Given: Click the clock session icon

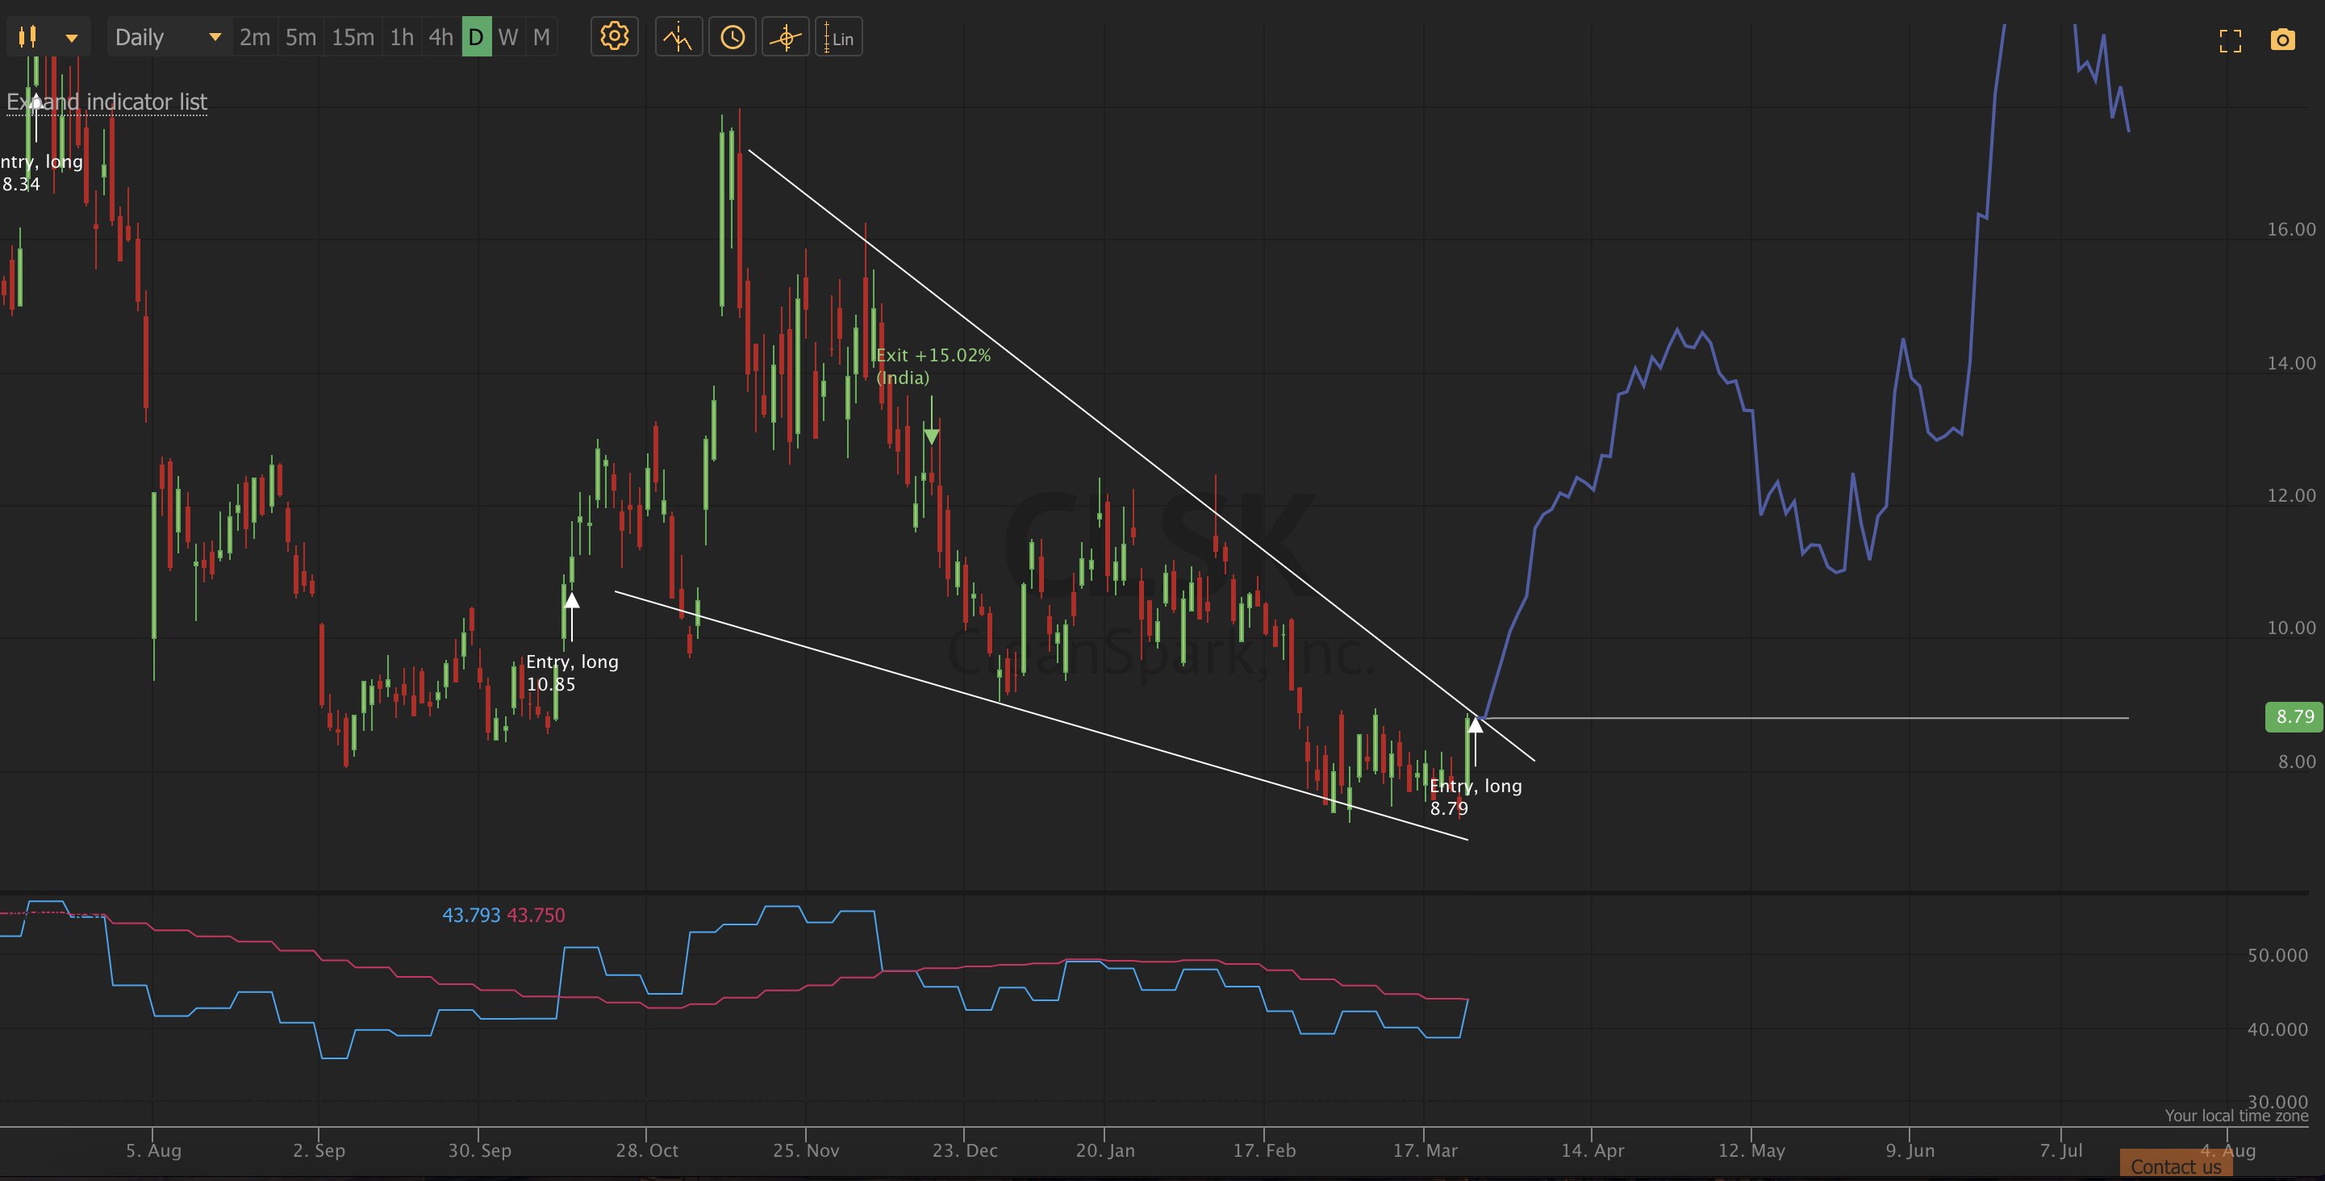Looking at the screenshot, I should [732, 38].
